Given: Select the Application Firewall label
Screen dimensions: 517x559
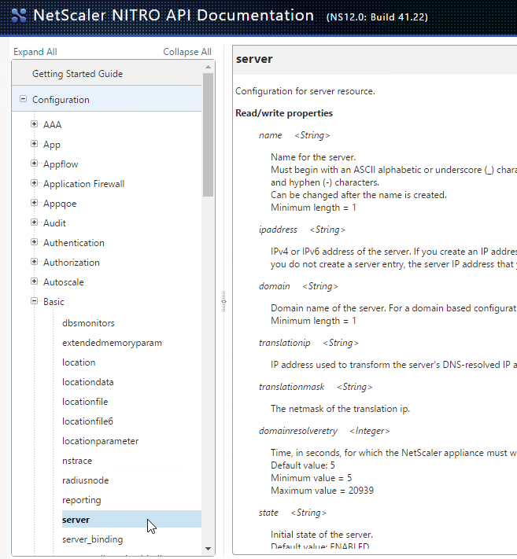Looking at the screenshot, I should coord(84,184).
